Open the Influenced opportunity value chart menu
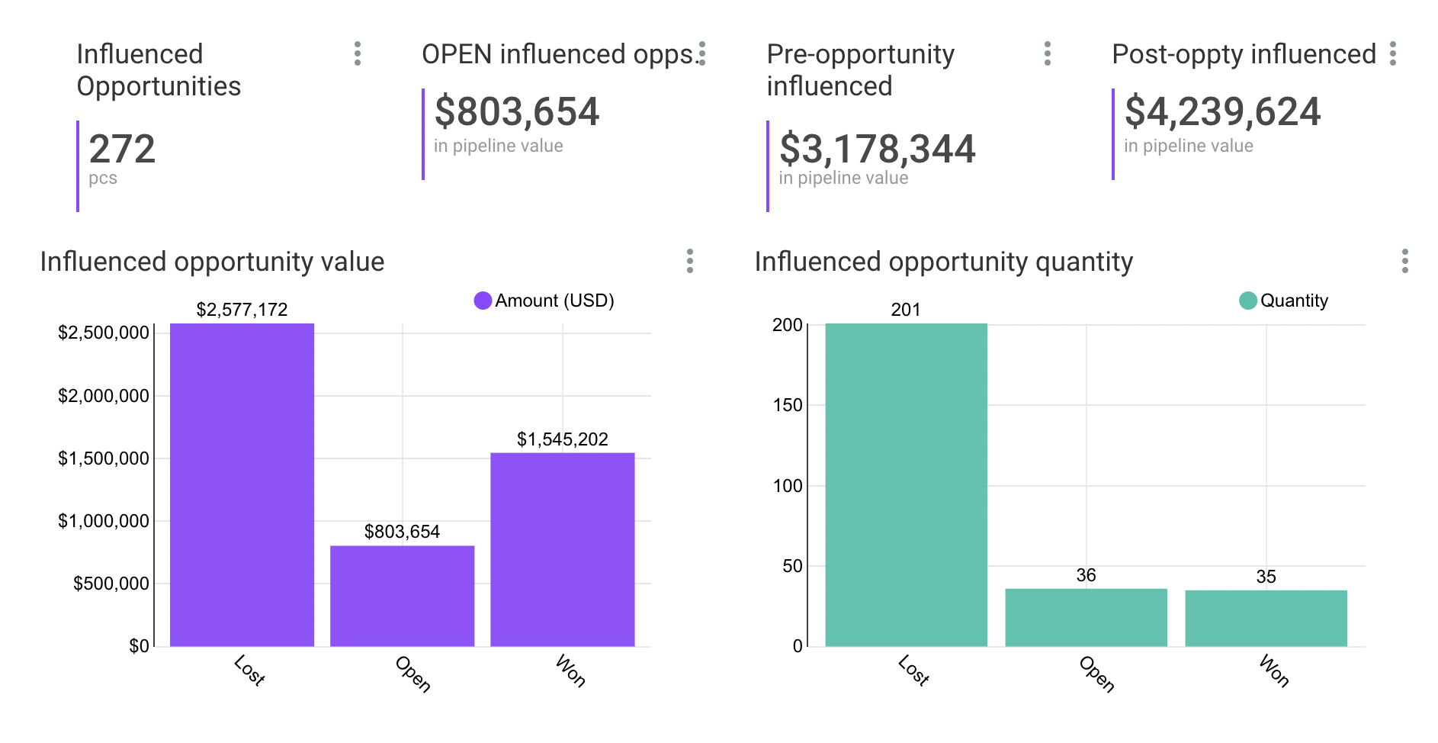Screen dimensions: 1438x743 click(690, 261)
